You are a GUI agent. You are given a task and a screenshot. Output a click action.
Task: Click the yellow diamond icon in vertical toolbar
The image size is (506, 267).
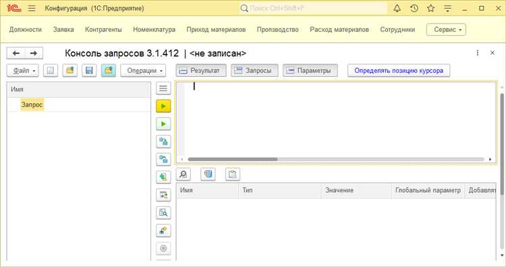pyautogui.click(x=163, y=231)
